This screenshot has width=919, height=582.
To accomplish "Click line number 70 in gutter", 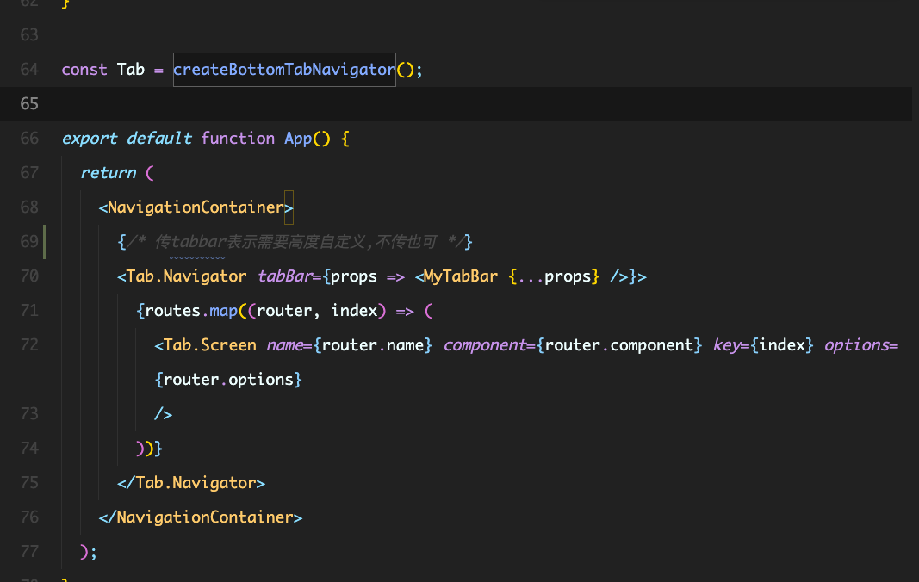I will (29, 276).
